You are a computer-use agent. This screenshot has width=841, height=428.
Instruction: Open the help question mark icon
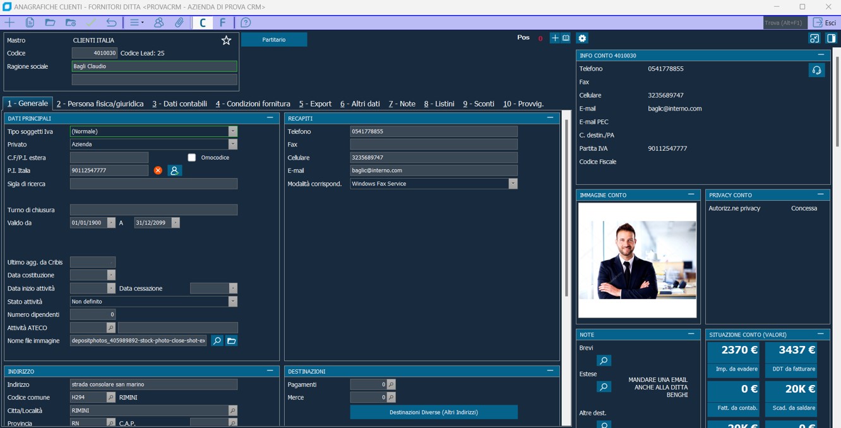pyautogui.click(x=246, y=23)
